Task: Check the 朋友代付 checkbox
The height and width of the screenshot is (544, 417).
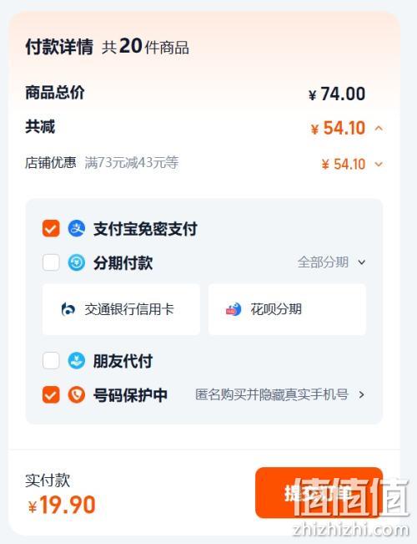Action: [x=51, y=361]
